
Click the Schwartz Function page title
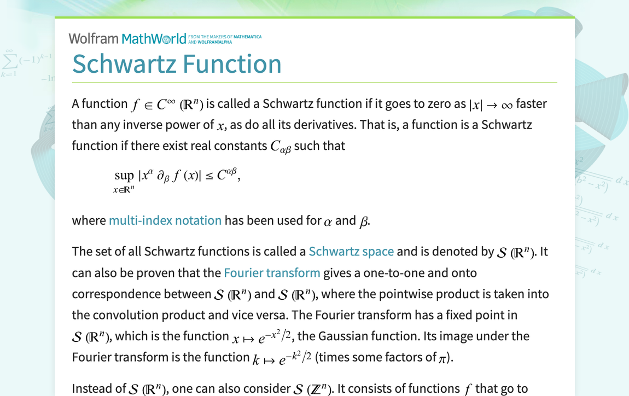[x=177, y=63]
